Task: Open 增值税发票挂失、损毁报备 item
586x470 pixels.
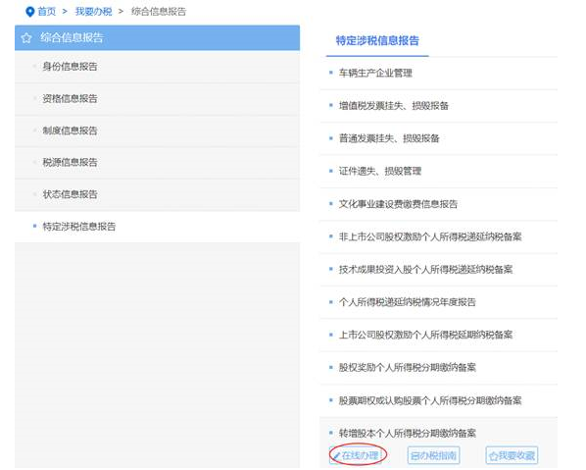Action: click(x=439, y=106)
